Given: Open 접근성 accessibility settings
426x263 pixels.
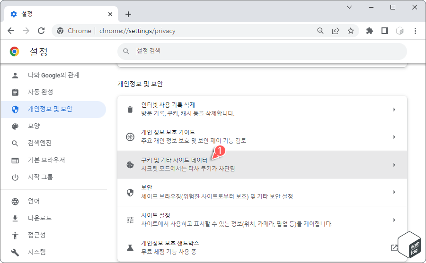Looking at the screenshot, I should (x=53, y=235).
